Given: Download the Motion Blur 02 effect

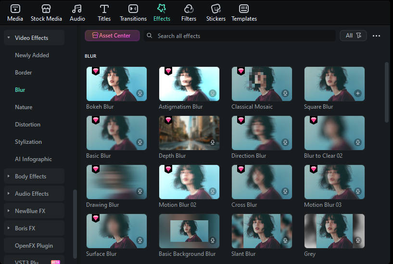Looking at the screenshot, I should pyautogui.click(x=213, y=191).
